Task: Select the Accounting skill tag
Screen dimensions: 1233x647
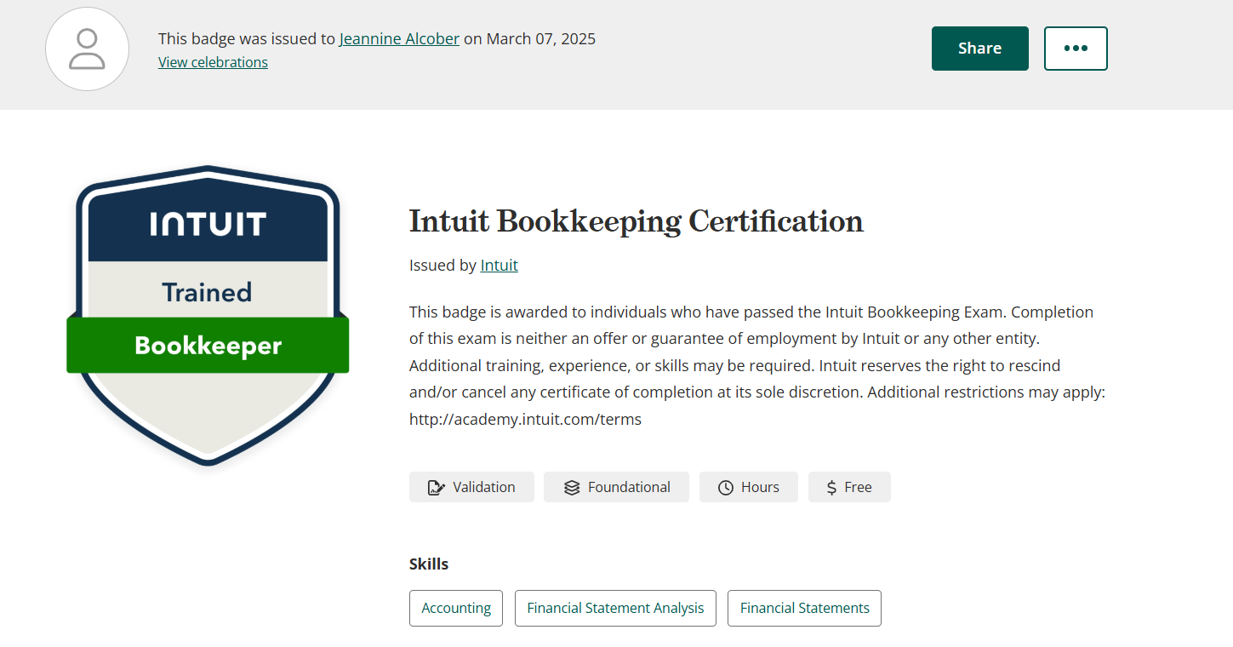Action: click(x=456, y=609)
